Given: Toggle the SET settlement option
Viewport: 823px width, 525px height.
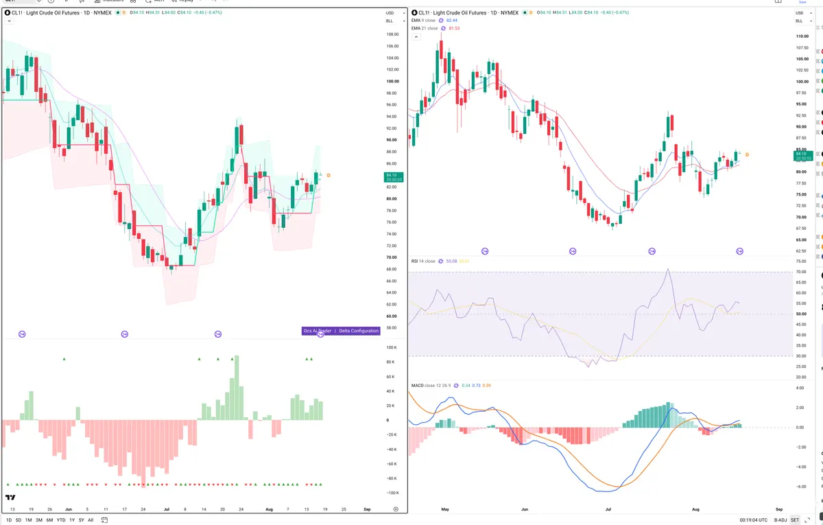Looking at the screenshot, I should (795, 520).
